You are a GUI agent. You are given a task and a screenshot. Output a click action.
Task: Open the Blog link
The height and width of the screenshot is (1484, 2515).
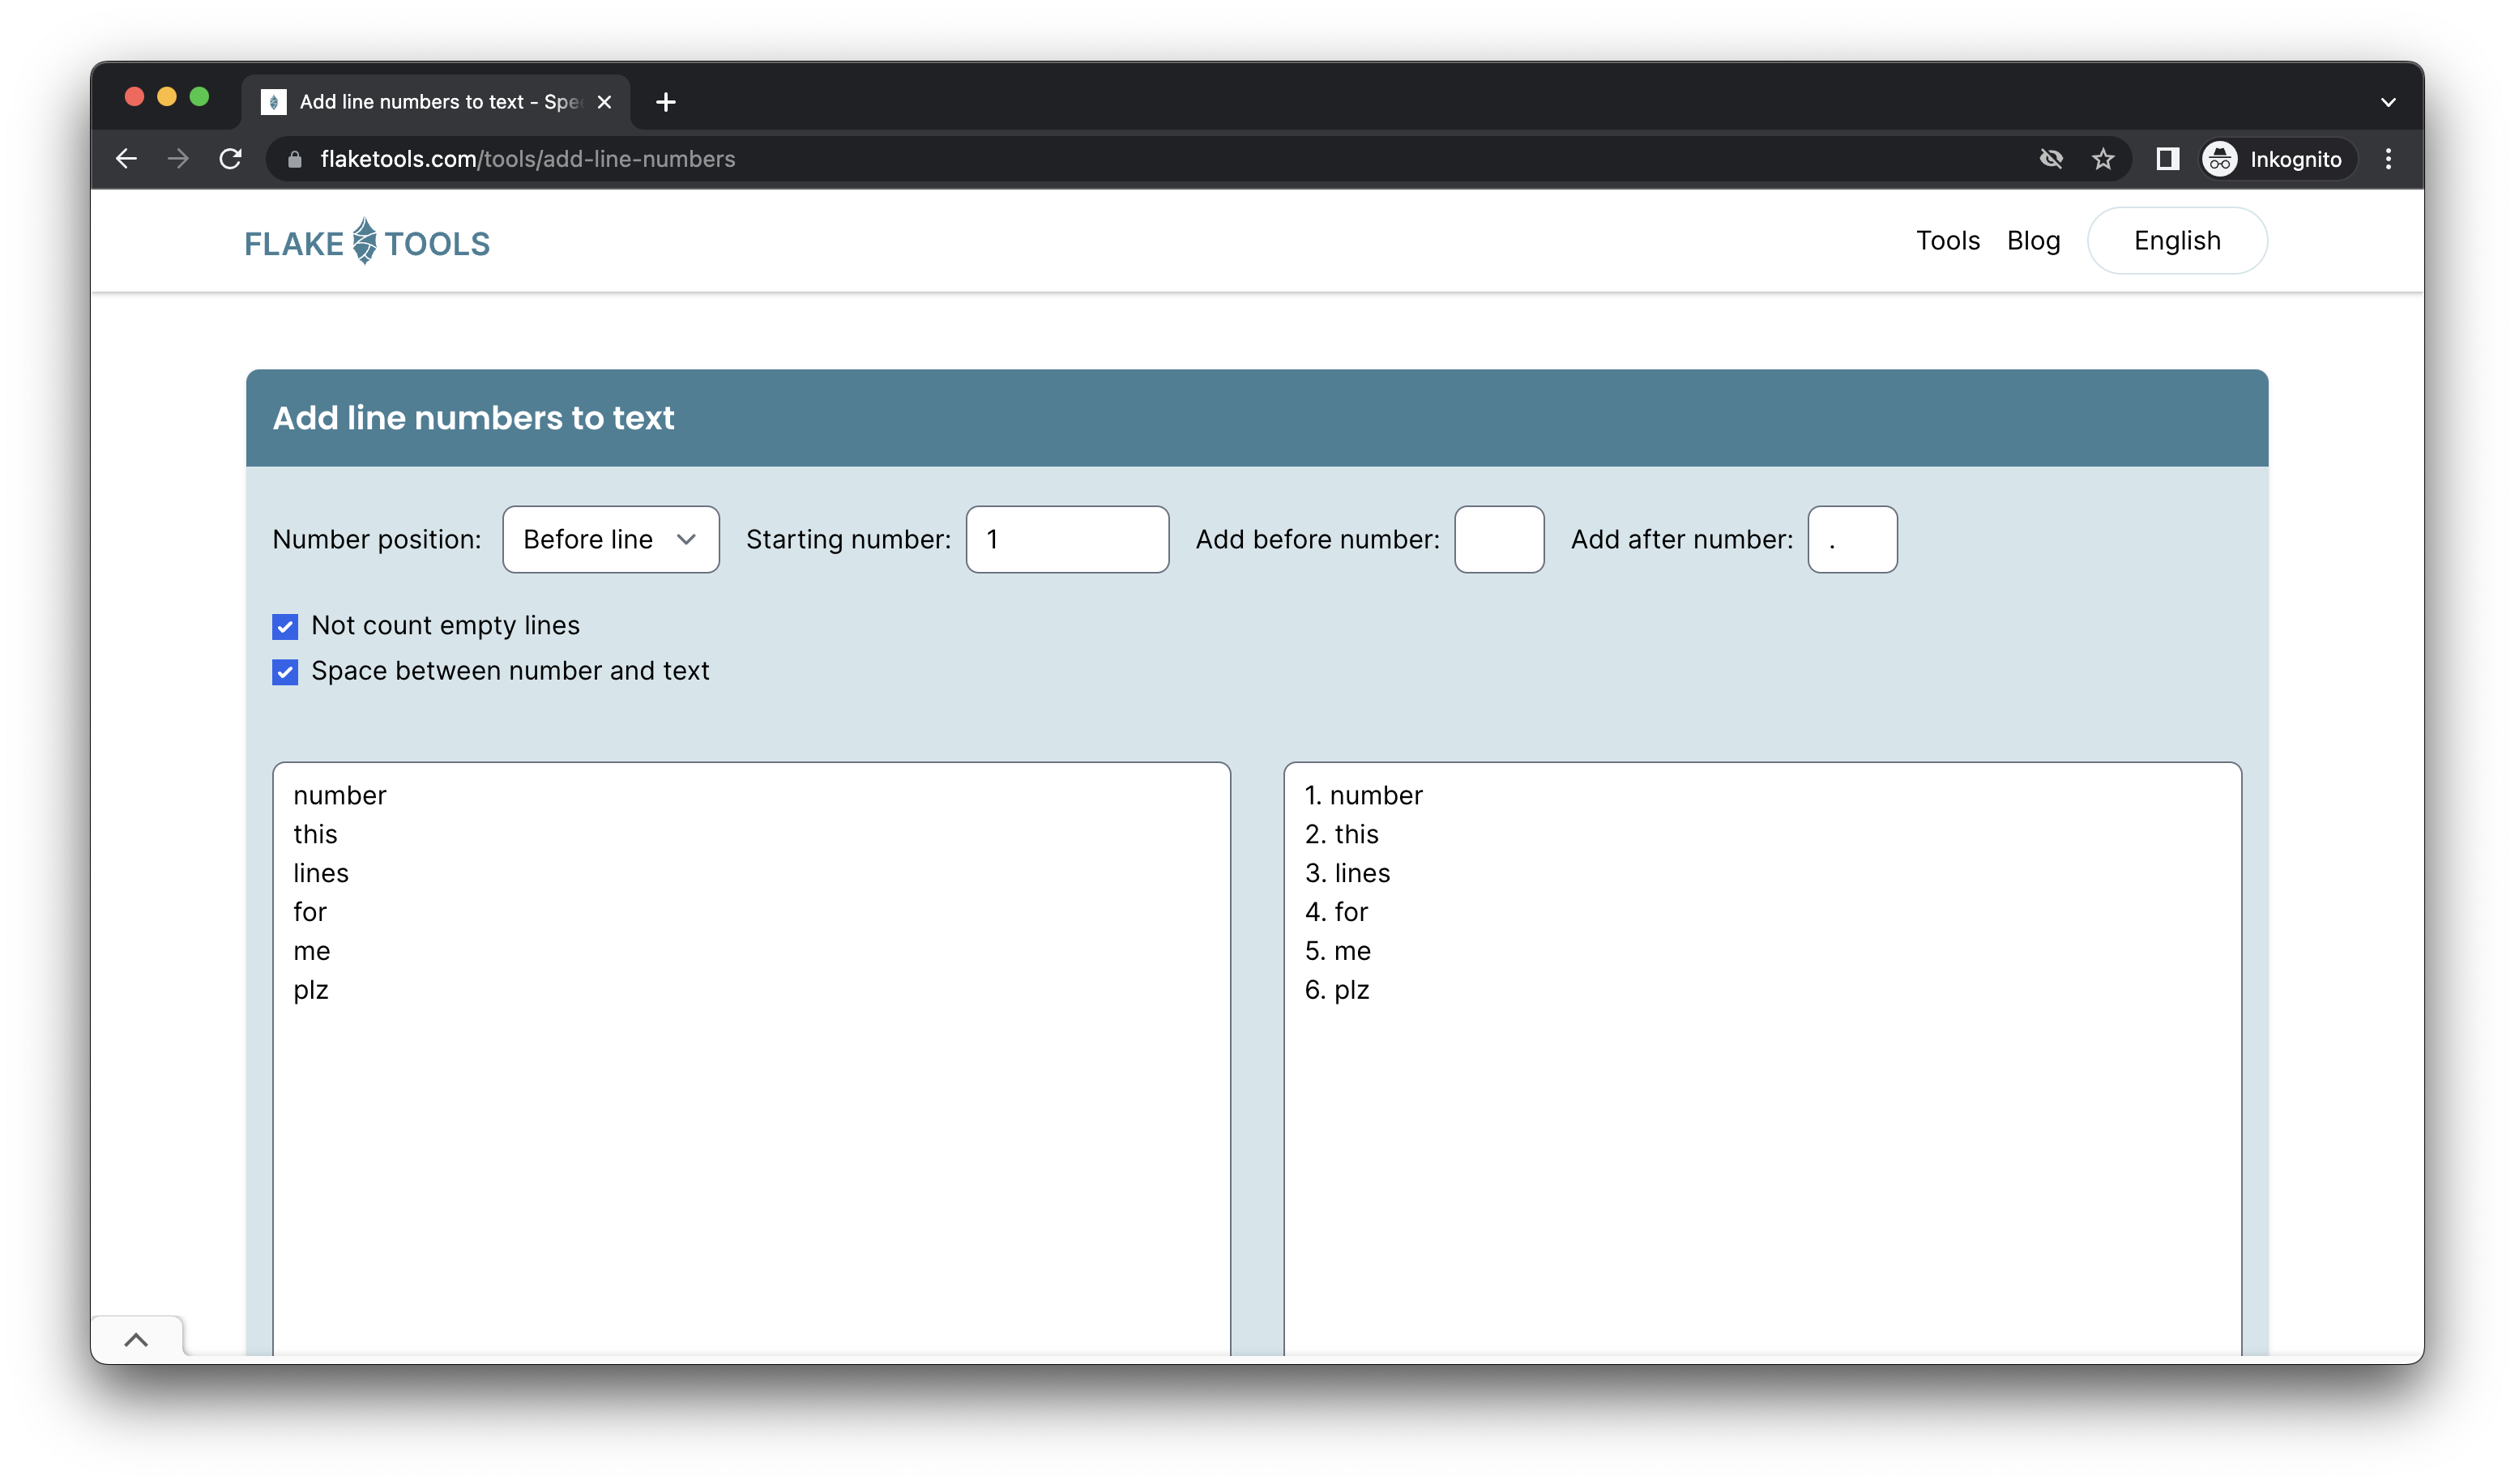2033,241
